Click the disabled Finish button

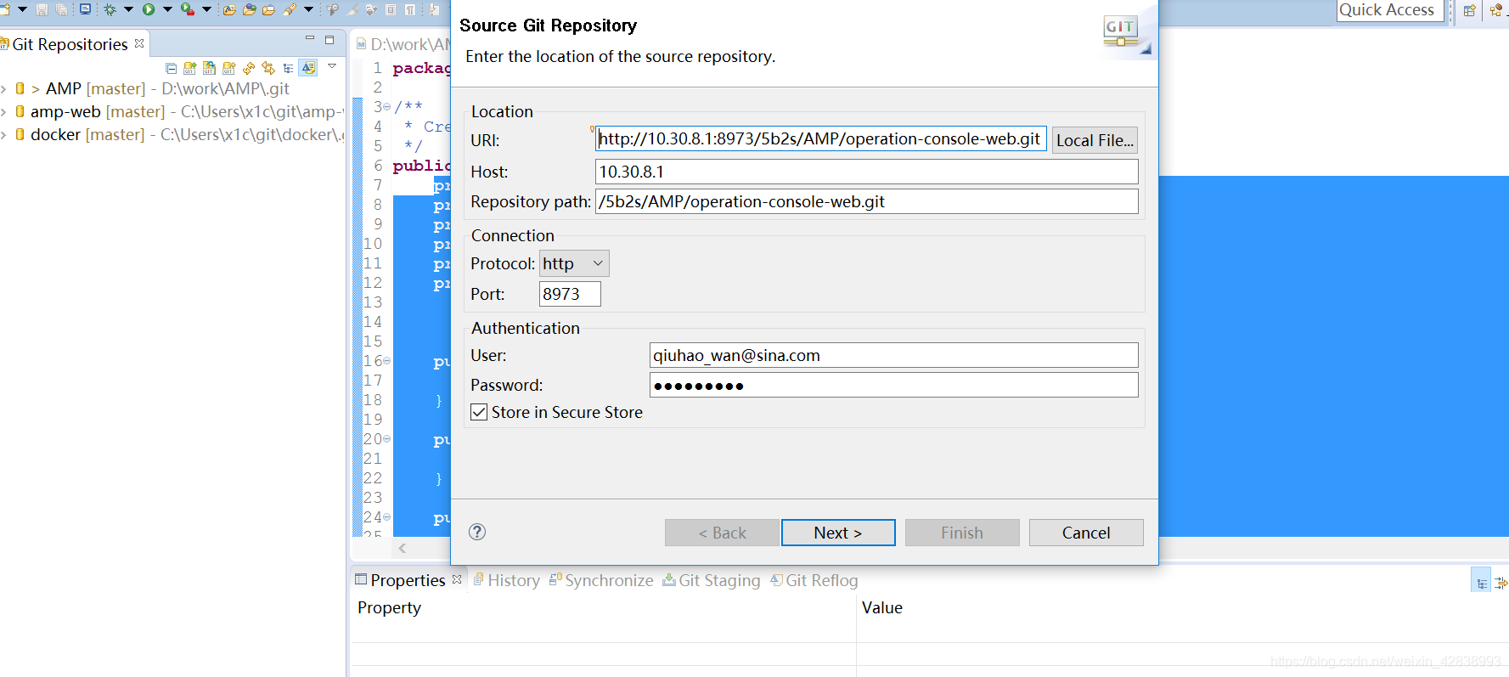962,533
